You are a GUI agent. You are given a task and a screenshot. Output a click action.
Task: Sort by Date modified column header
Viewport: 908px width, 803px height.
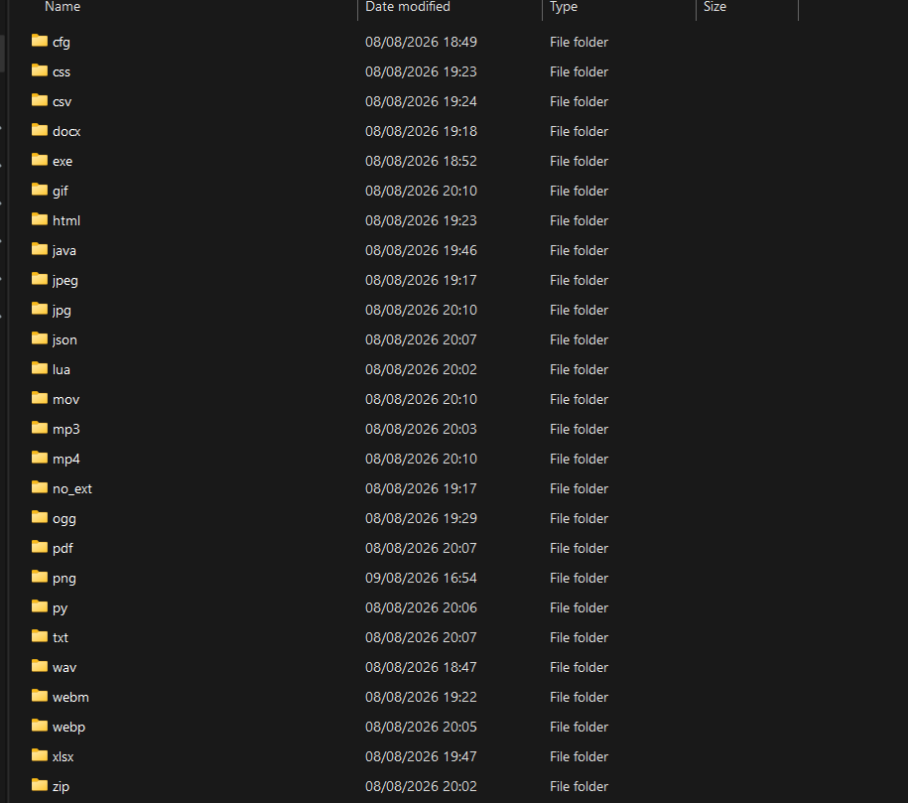point(408,7)
